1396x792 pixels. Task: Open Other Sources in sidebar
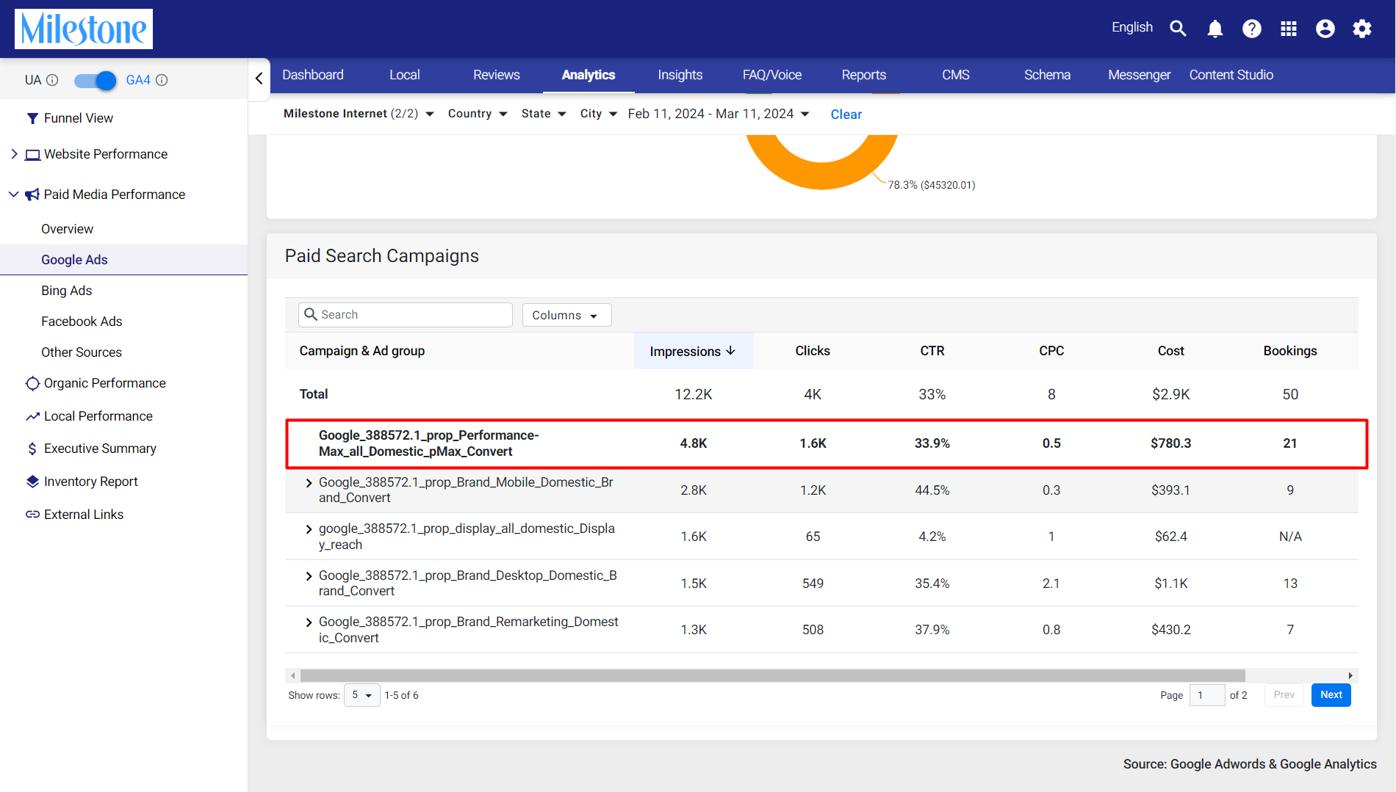pyautogui.click(x=82, y=352)
